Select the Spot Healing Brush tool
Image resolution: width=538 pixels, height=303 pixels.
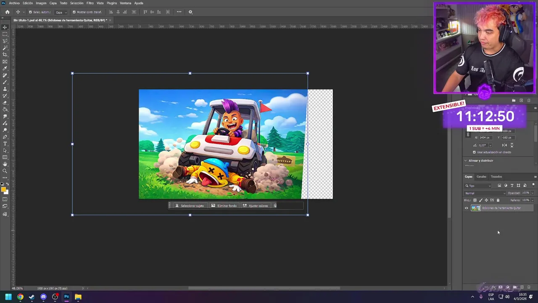point(5,75)
